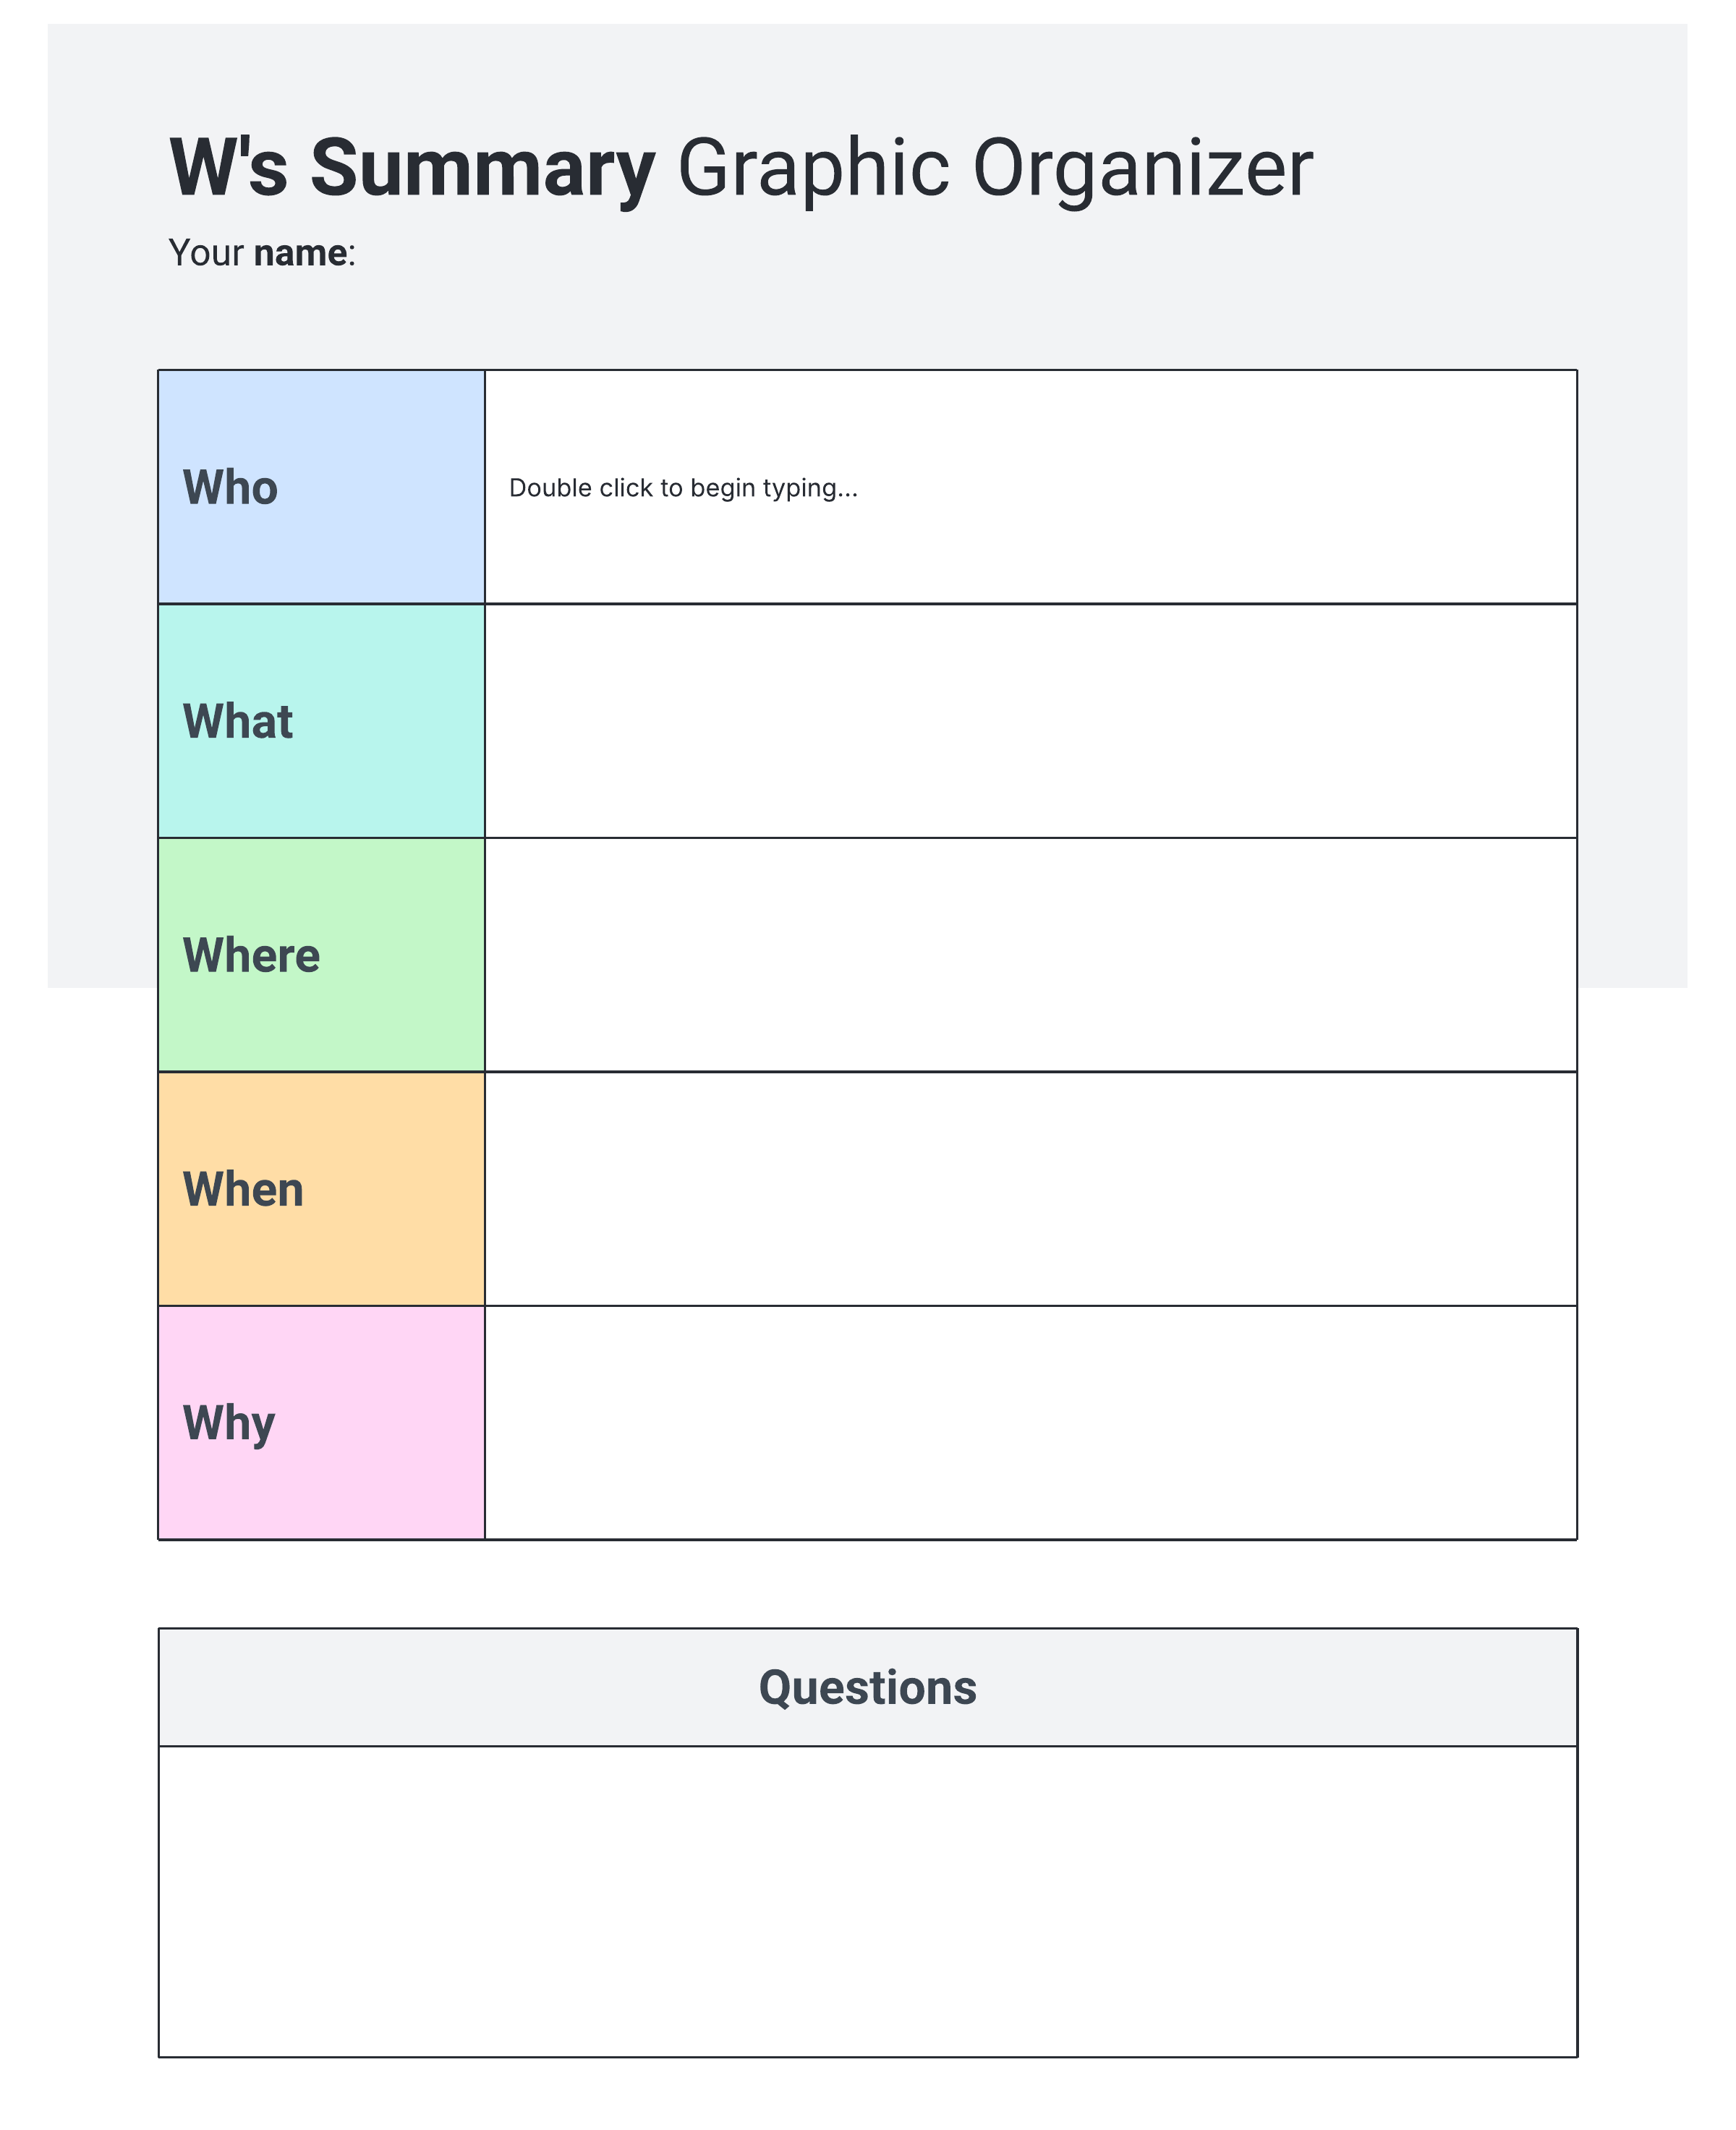1736x2130 pixels.
Task: Select the blank answer cell beside Why
Action: point(1030,1423)
